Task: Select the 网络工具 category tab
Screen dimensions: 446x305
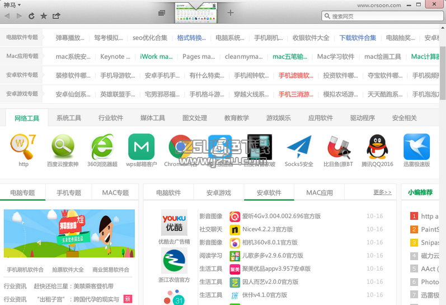Action: (x=27, y=118)
